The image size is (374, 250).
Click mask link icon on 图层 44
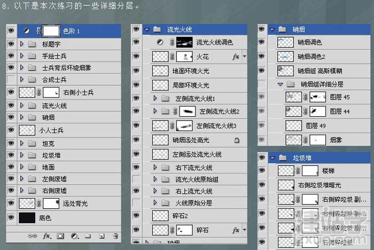tap(305, 111)
